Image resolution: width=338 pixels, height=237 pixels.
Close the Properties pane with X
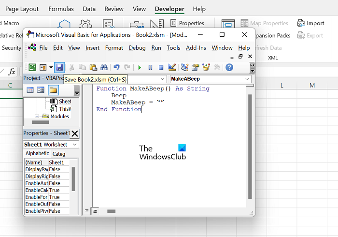75,133
